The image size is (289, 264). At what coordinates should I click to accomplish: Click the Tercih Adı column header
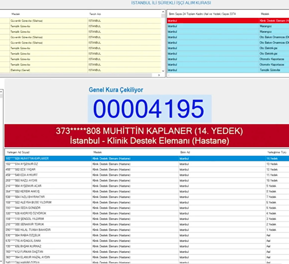coord(95,14)
